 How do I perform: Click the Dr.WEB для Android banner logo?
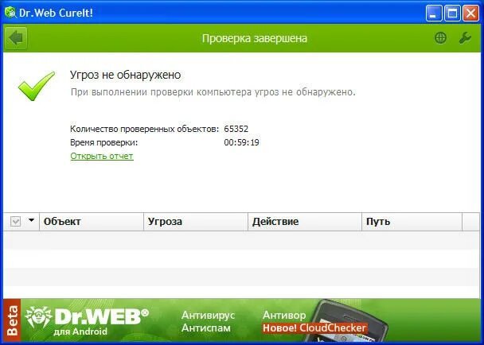click(87, 321)
